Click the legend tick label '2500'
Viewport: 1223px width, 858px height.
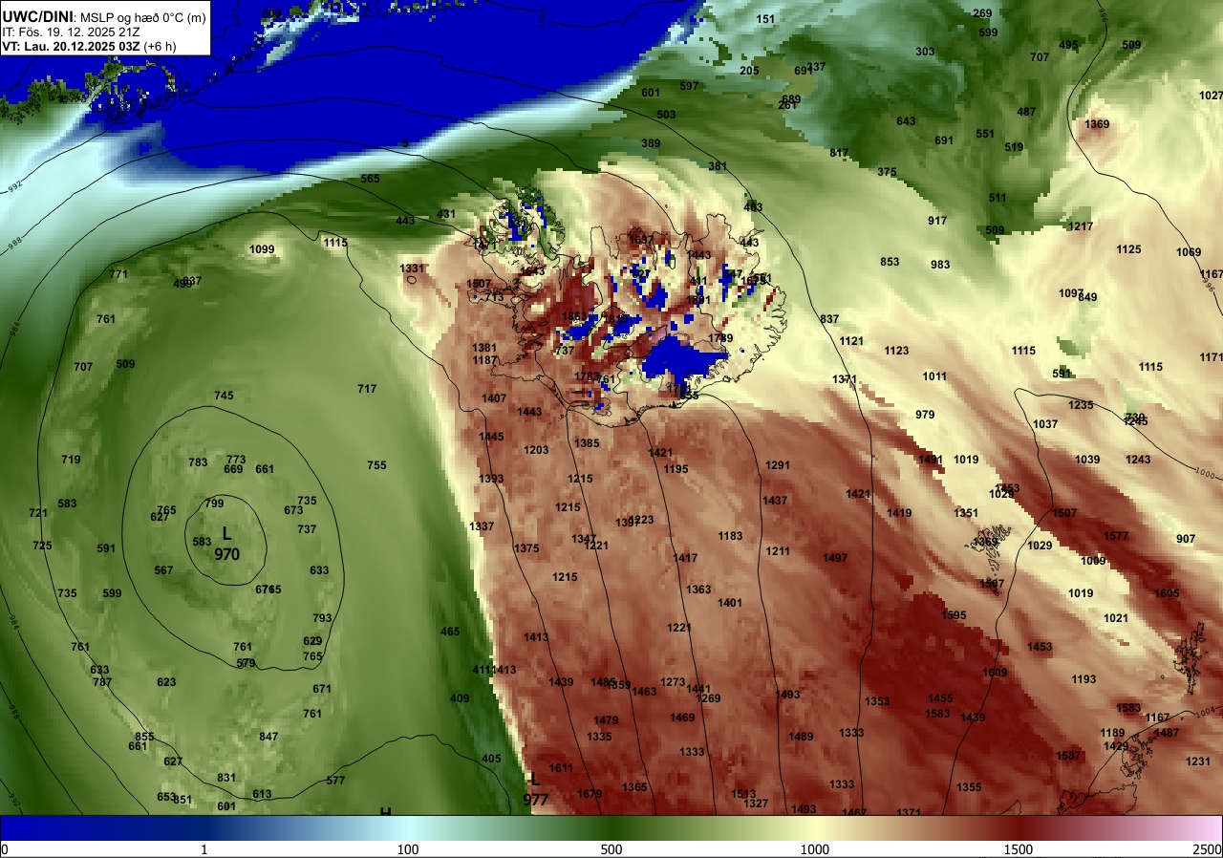click(x=1208, y=849)
